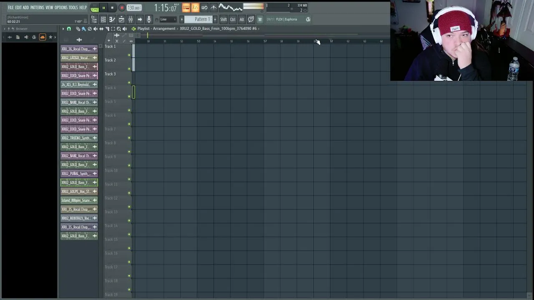The width and height of the screenshot is (534, 300).
Task: Click the plus icon on XRU2_TRUENO_Synth clip
Action: (x=95, y=138)
